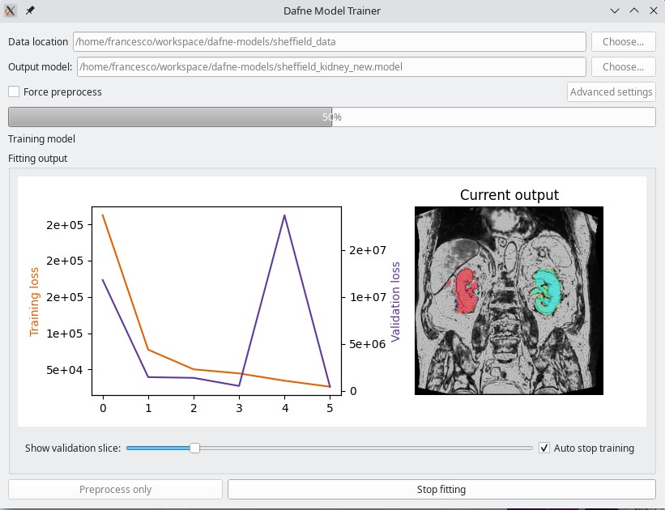665x510 pixels.
Task: Choose a data location folder
Action: [624, 41]
